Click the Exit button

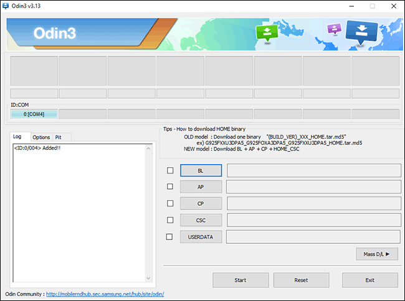pyautogui.click(x=370, y=280)
